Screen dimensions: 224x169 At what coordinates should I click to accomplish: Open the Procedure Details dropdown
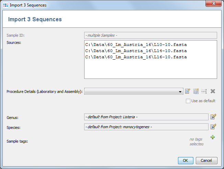point(181,92)
